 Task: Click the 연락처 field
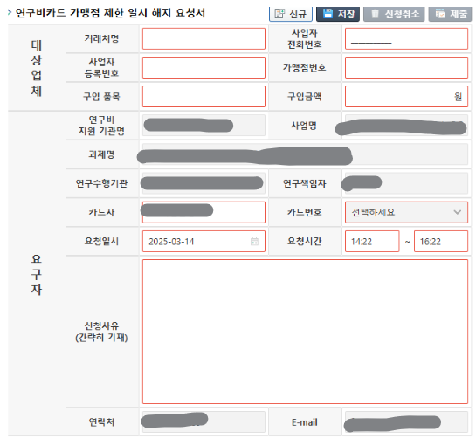tap(204, 422)
